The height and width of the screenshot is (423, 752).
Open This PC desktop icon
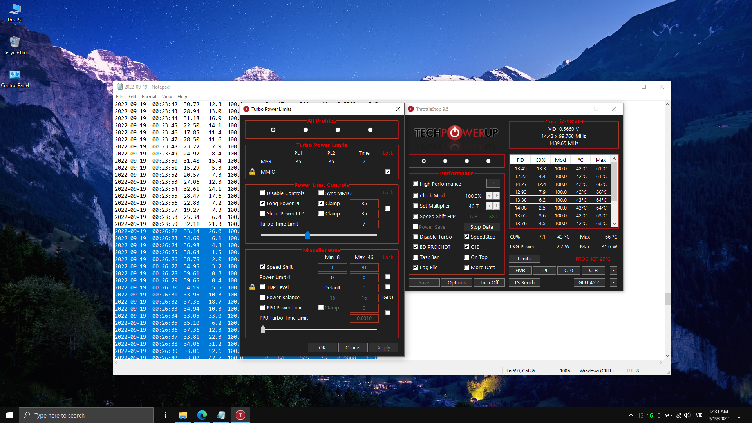tap(15, 12)
